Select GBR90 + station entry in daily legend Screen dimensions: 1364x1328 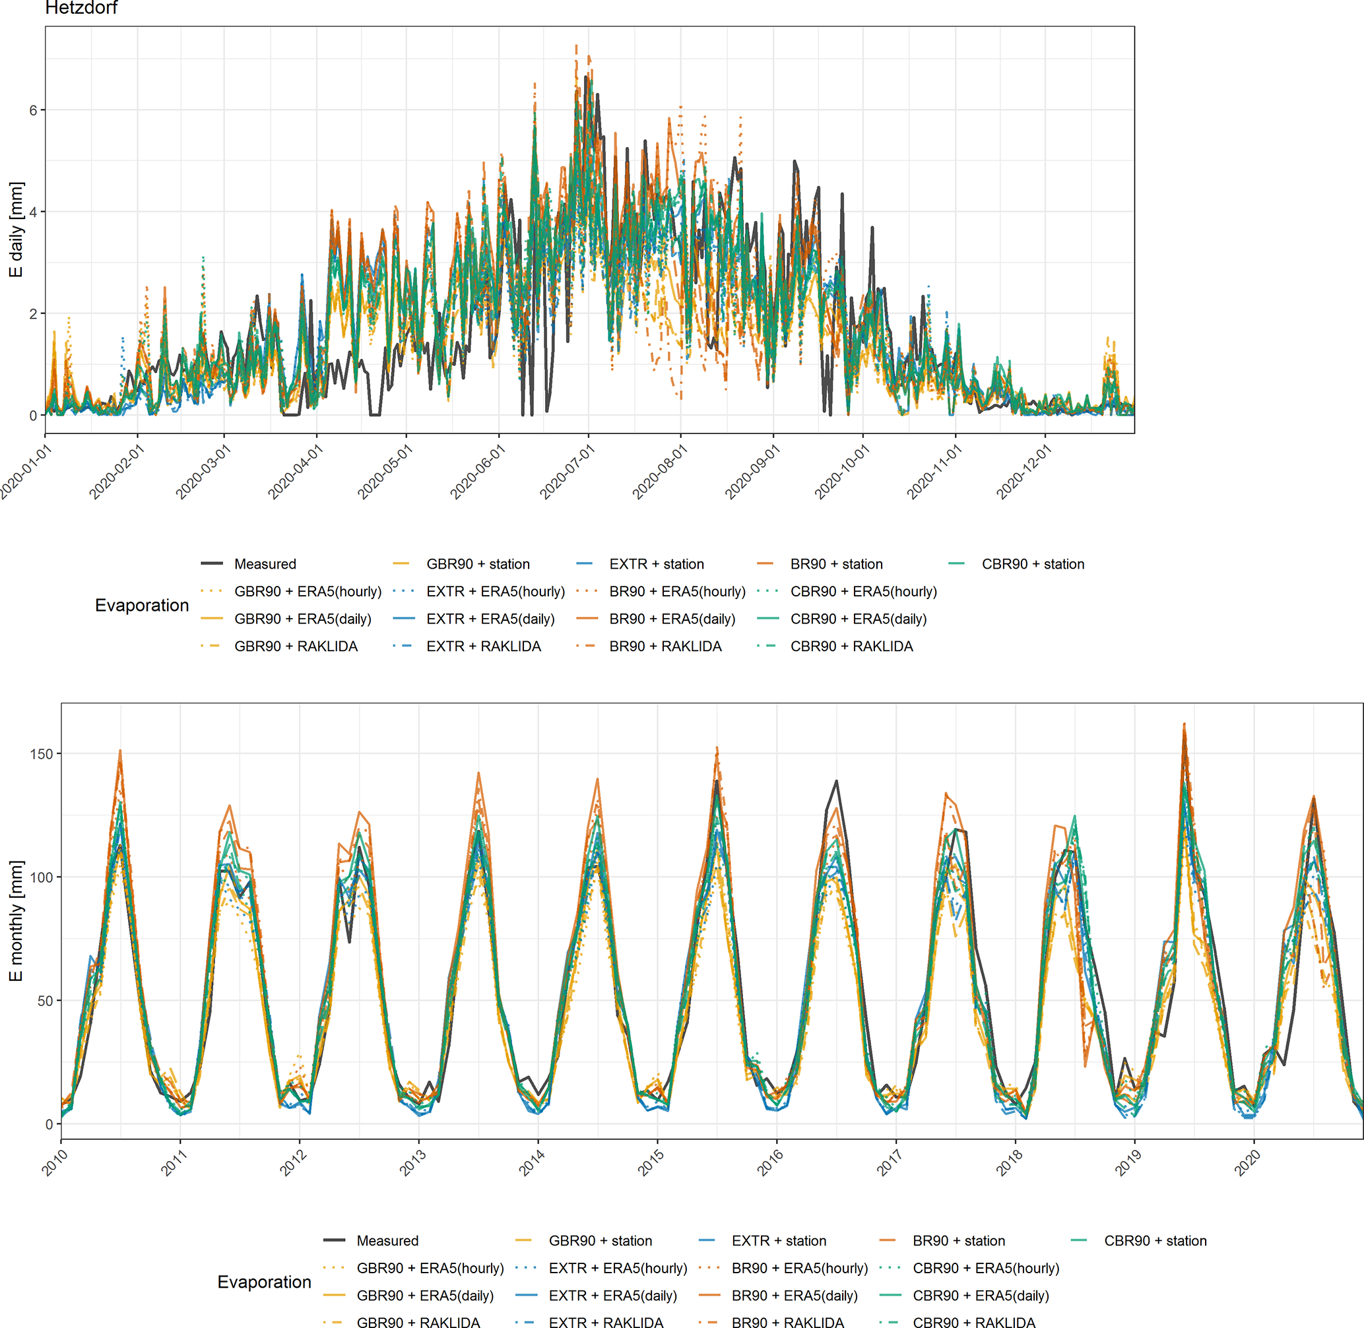(x=478, y=563)
